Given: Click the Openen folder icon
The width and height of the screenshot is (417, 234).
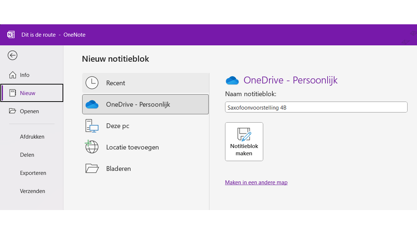Looking at the screenshot, I should (x=13, y=111).
